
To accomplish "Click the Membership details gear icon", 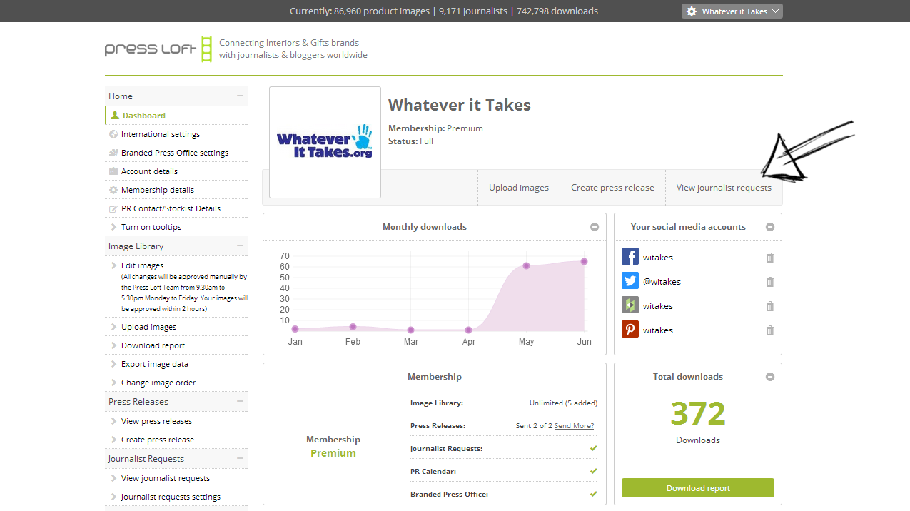I will tap(113, 190).
